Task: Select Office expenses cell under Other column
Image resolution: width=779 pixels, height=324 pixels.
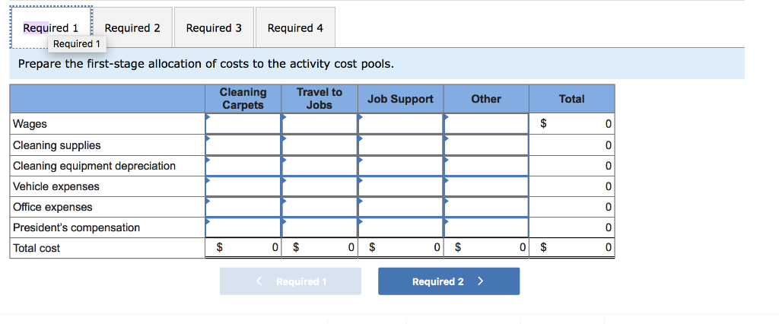Action: click(x=486, y=206)
